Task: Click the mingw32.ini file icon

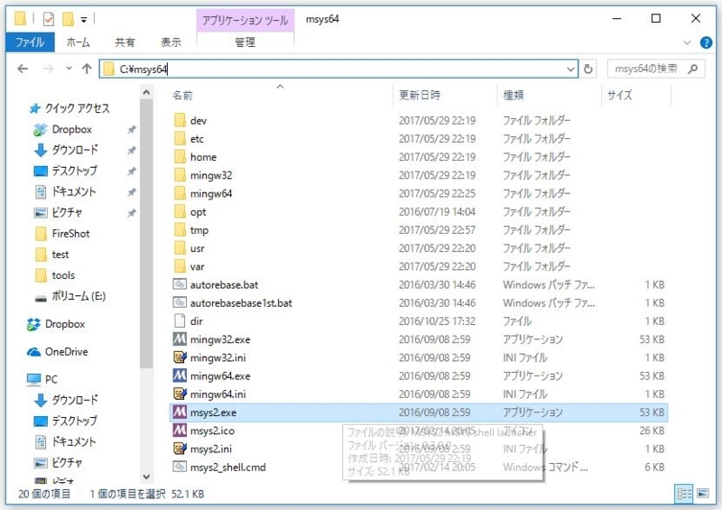Action: tap(180, 357)
